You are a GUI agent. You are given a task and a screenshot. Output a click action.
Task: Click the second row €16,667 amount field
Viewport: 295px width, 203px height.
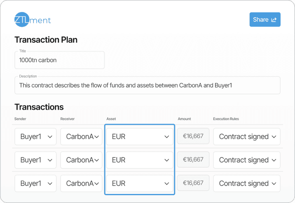tap(193, 159)
